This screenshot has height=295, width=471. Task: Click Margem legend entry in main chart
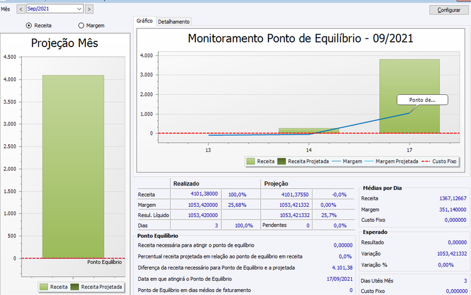click(x=346, y=161)
